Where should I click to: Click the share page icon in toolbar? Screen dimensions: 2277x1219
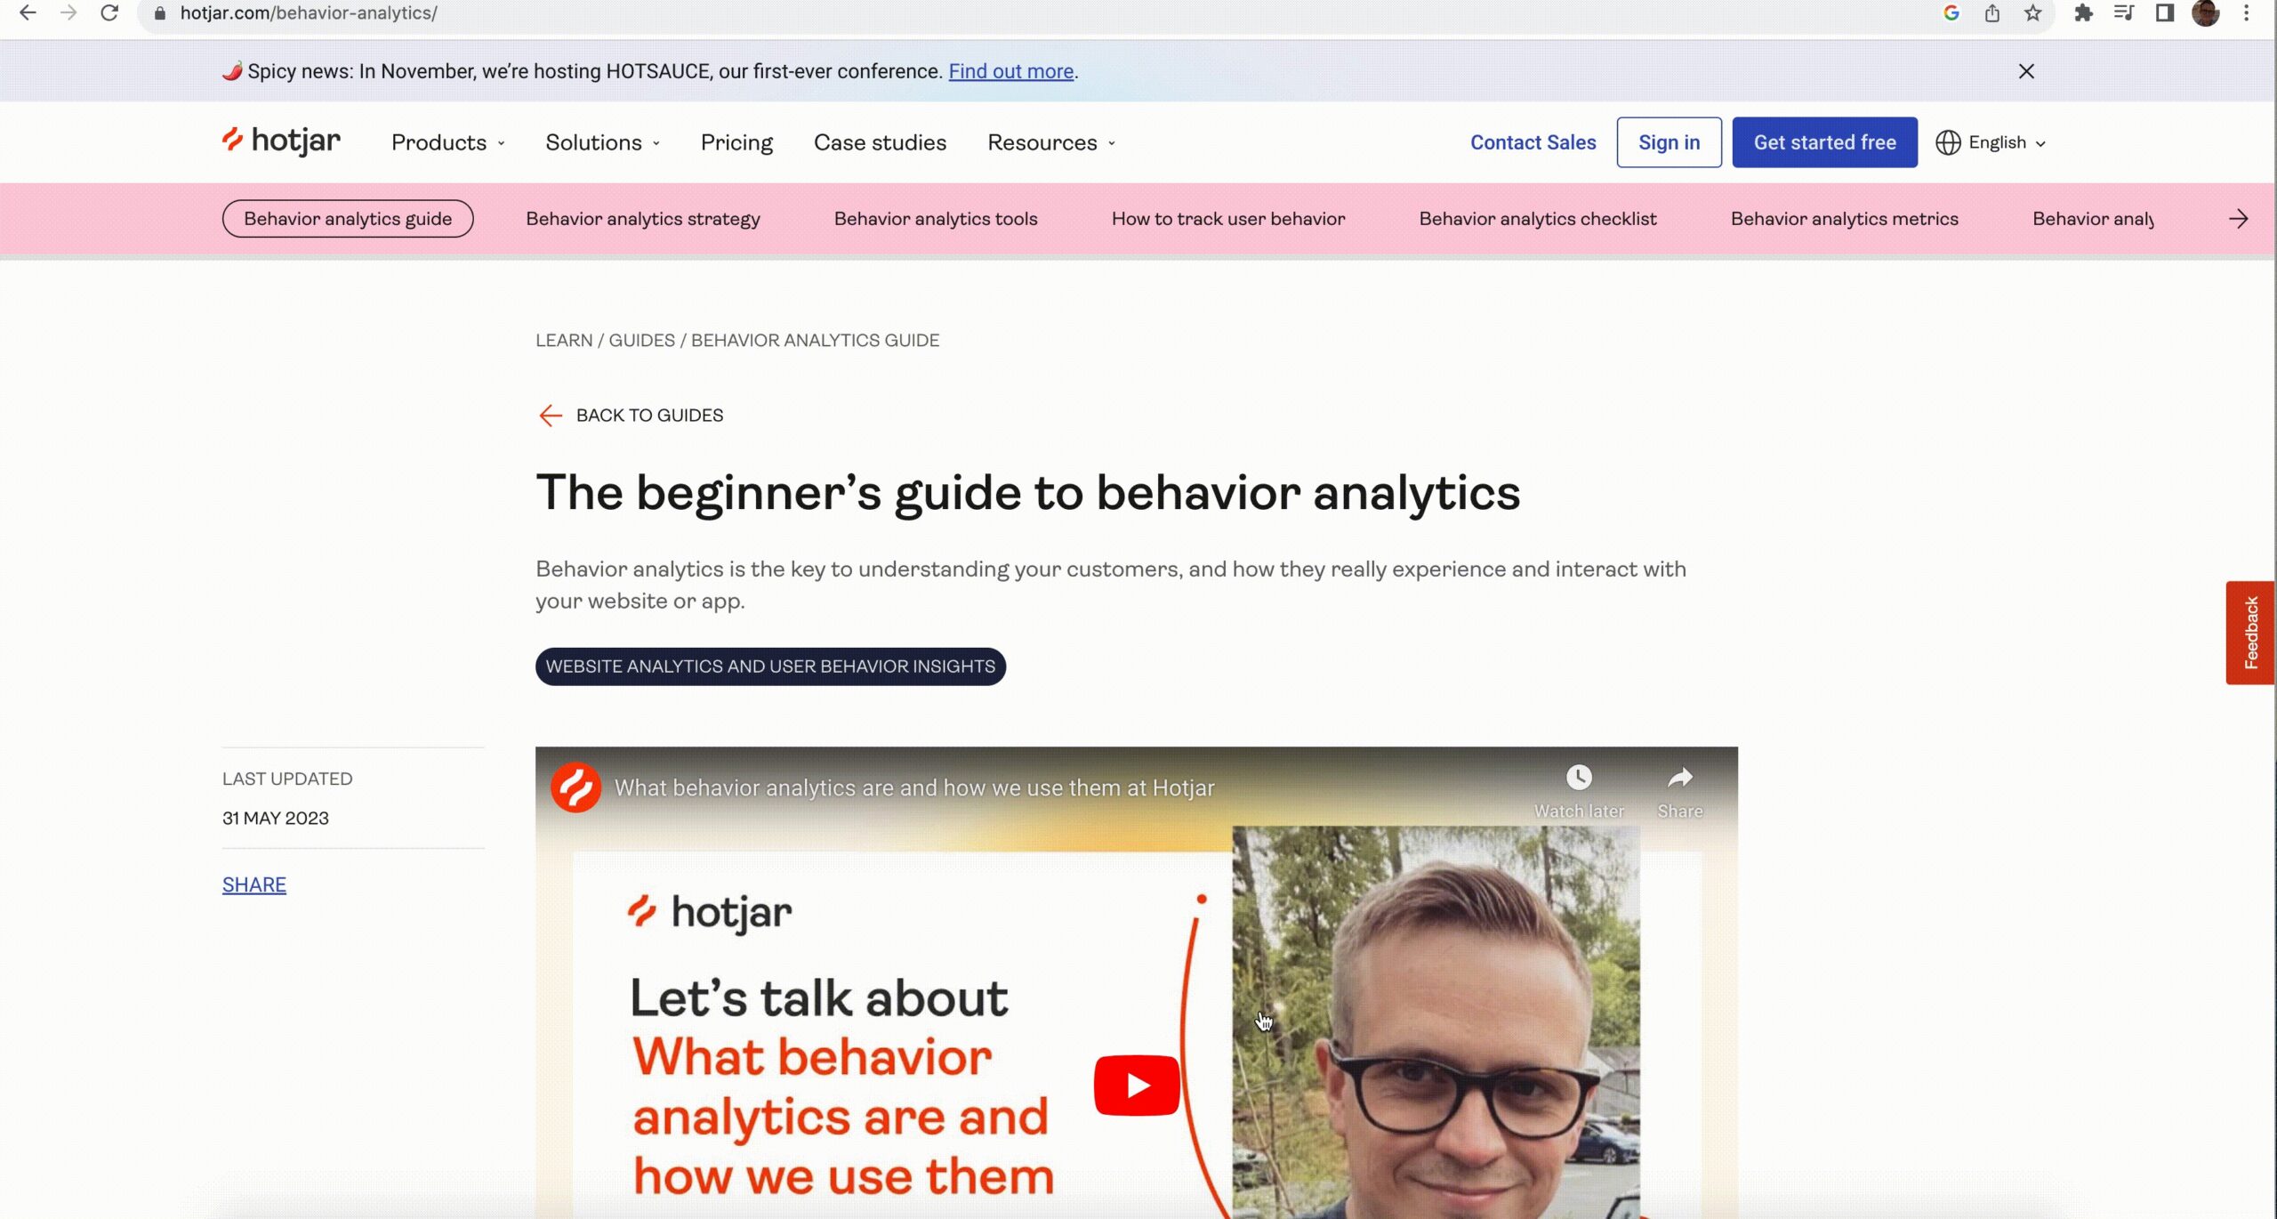[x=1992, y=13]
